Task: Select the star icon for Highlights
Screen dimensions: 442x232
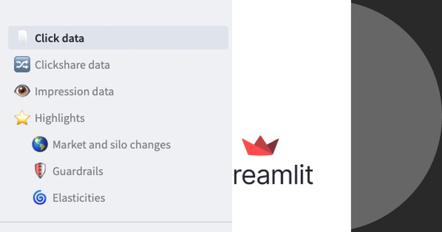Action: point(22,118)
